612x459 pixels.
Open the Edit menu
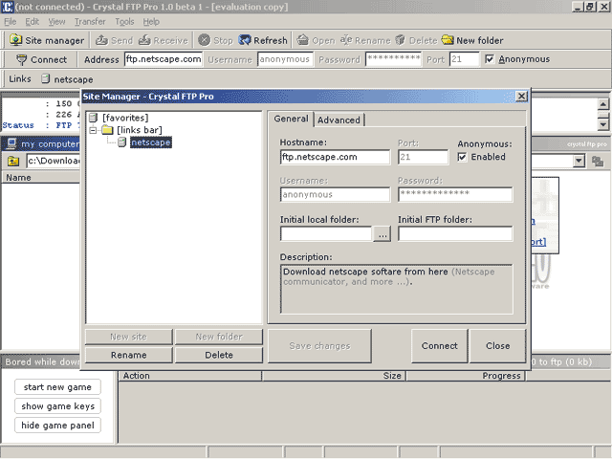click(32, 22)
